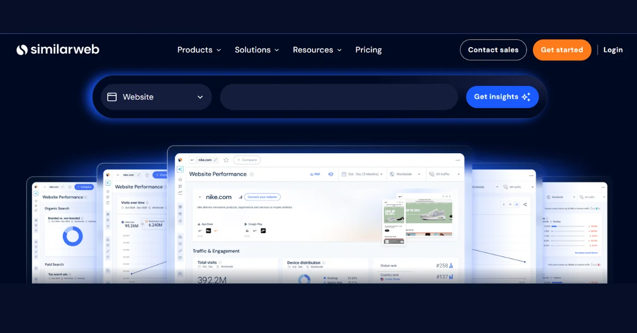Viewport: 637px width, 333px height.
Task: Select the W weekly granularity toggle
Action: [x=510, y=204]
